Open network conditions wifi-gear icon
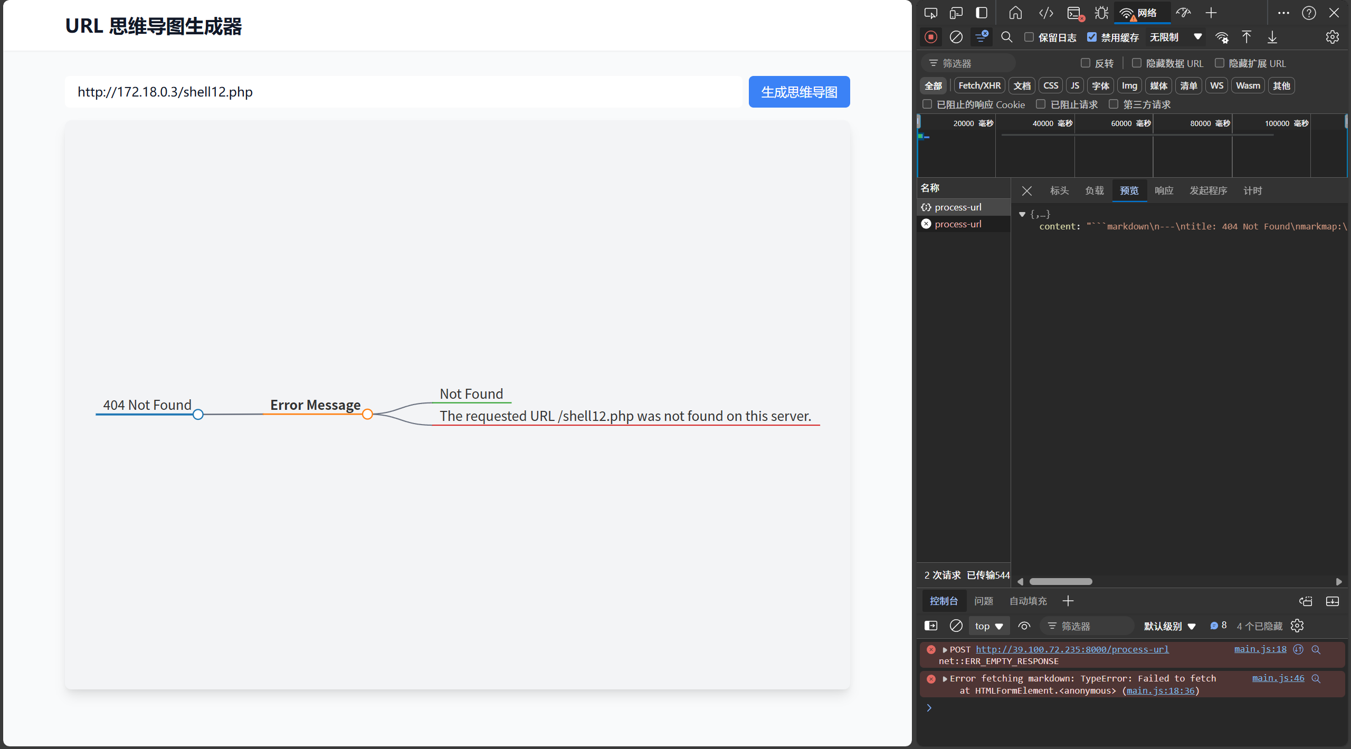This screenshot has height=749, width=1351. [x=1222, y=37]
